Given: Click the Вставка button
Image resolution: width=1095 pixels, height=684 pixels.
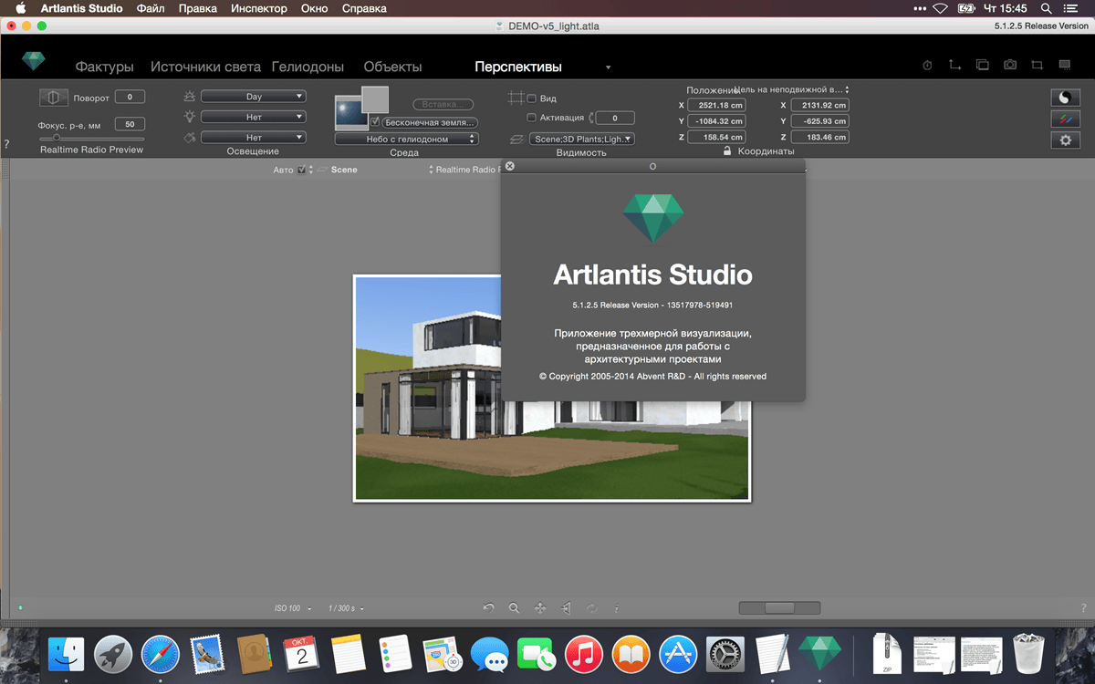Looking at the screenshot, I should [443, 105].
